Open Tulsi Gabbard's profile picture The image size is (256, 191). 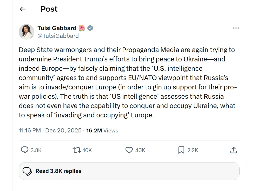[x=27, y=32]
